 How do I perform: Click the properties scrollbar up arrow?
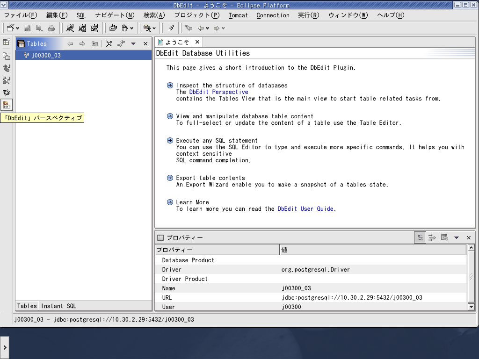click(472, 248)
